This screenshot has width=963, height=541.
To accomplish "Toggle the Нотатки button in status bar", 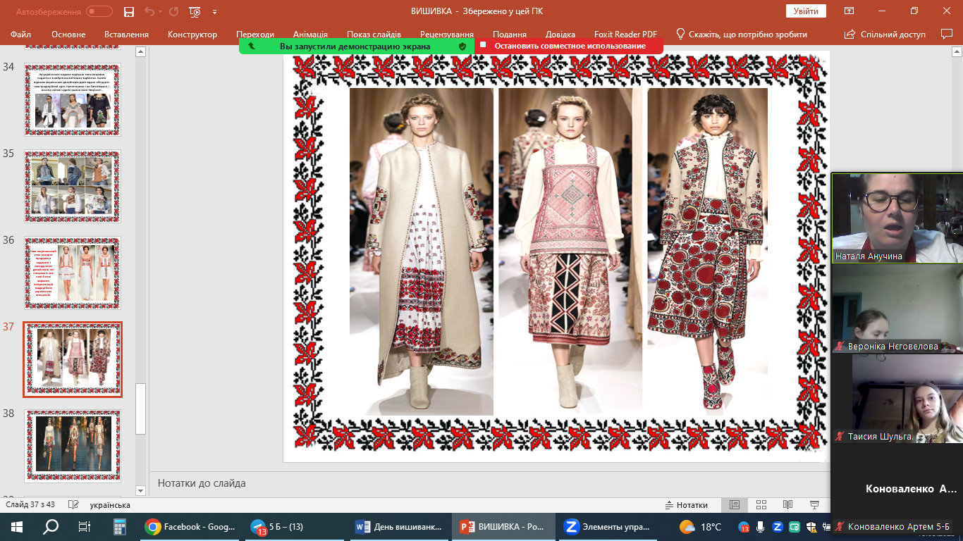I will click(x=687, y=505).
